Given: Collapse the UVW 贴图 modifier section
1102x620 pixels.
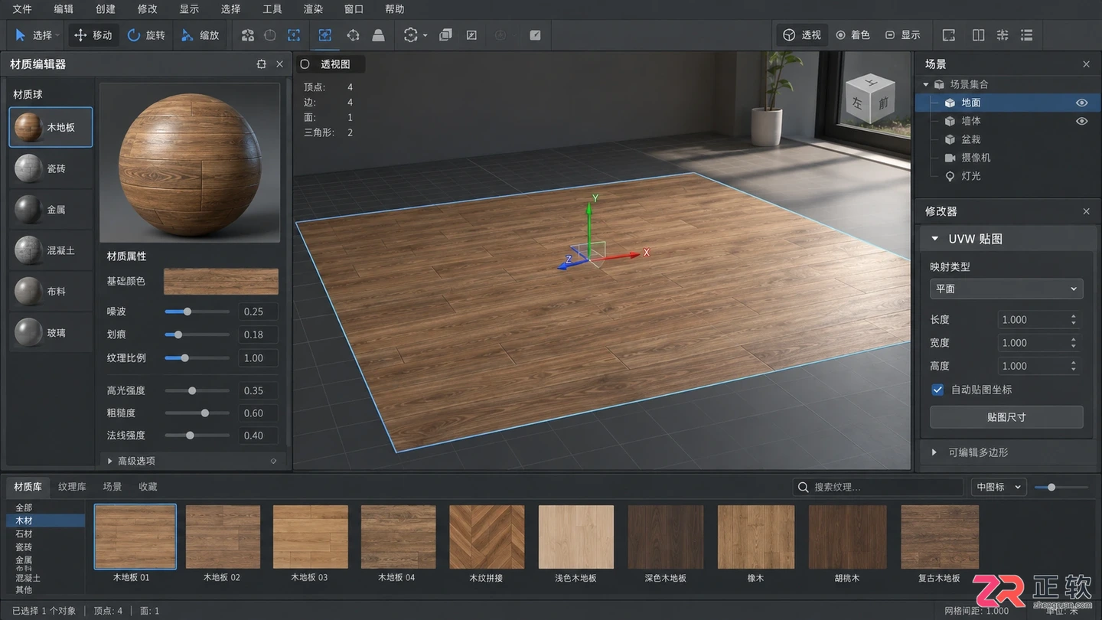Looking at the screenshot, I should (934, 239).
